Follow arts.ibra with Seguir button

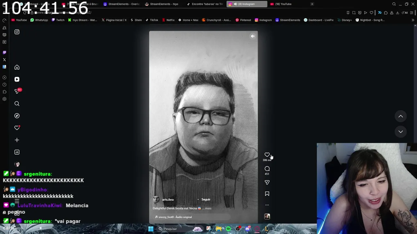coord(206,200)
